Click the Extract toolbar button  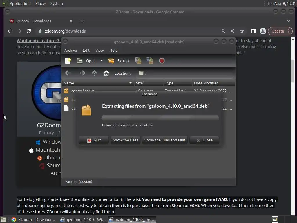119,61
